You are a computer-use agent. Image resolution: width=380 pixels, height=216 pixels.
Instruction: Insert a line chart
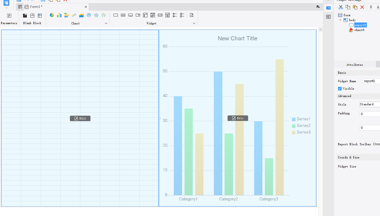pos(74,15)
